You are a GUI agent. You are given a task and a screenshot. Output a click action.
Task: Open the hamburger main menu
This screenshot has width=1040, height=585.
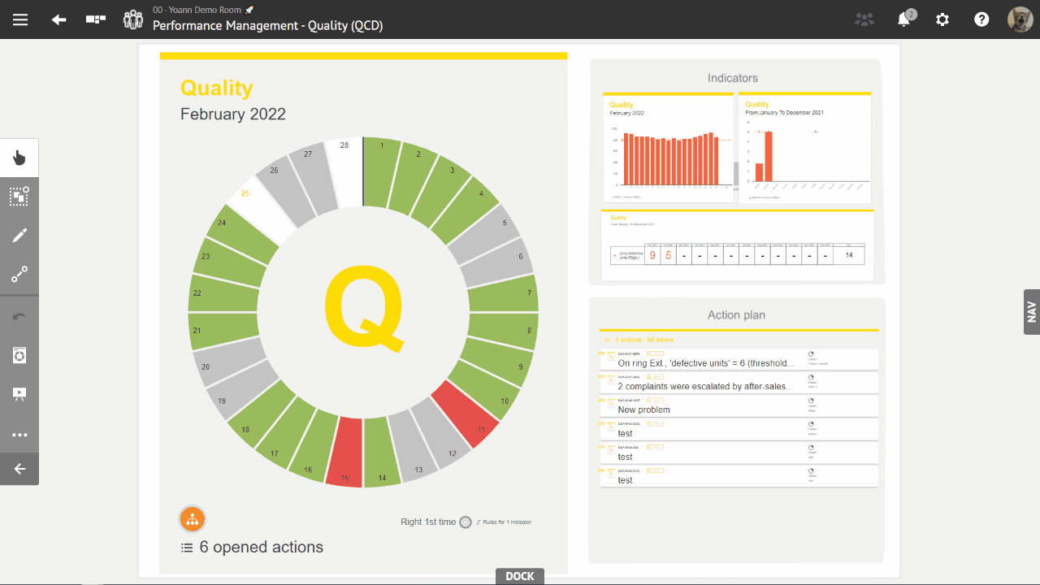20,19
